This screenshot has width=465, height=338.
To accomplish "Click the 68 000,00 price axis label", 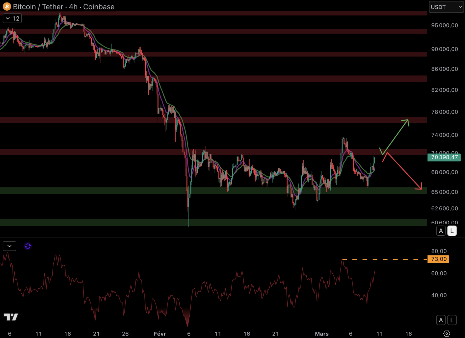I will pyautogui.click(x=445, y=172).
